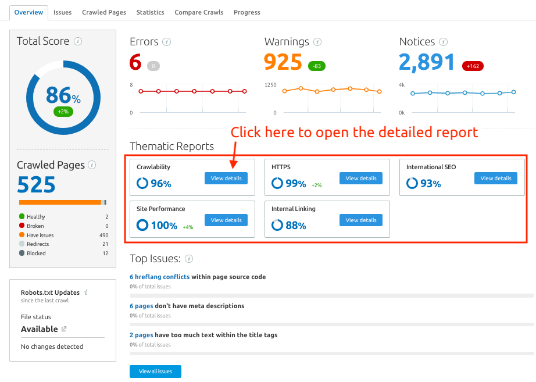This screenshot has width=536, height=382.
Task: Select the red errors count 6
Action: click(x=135, y=62)
